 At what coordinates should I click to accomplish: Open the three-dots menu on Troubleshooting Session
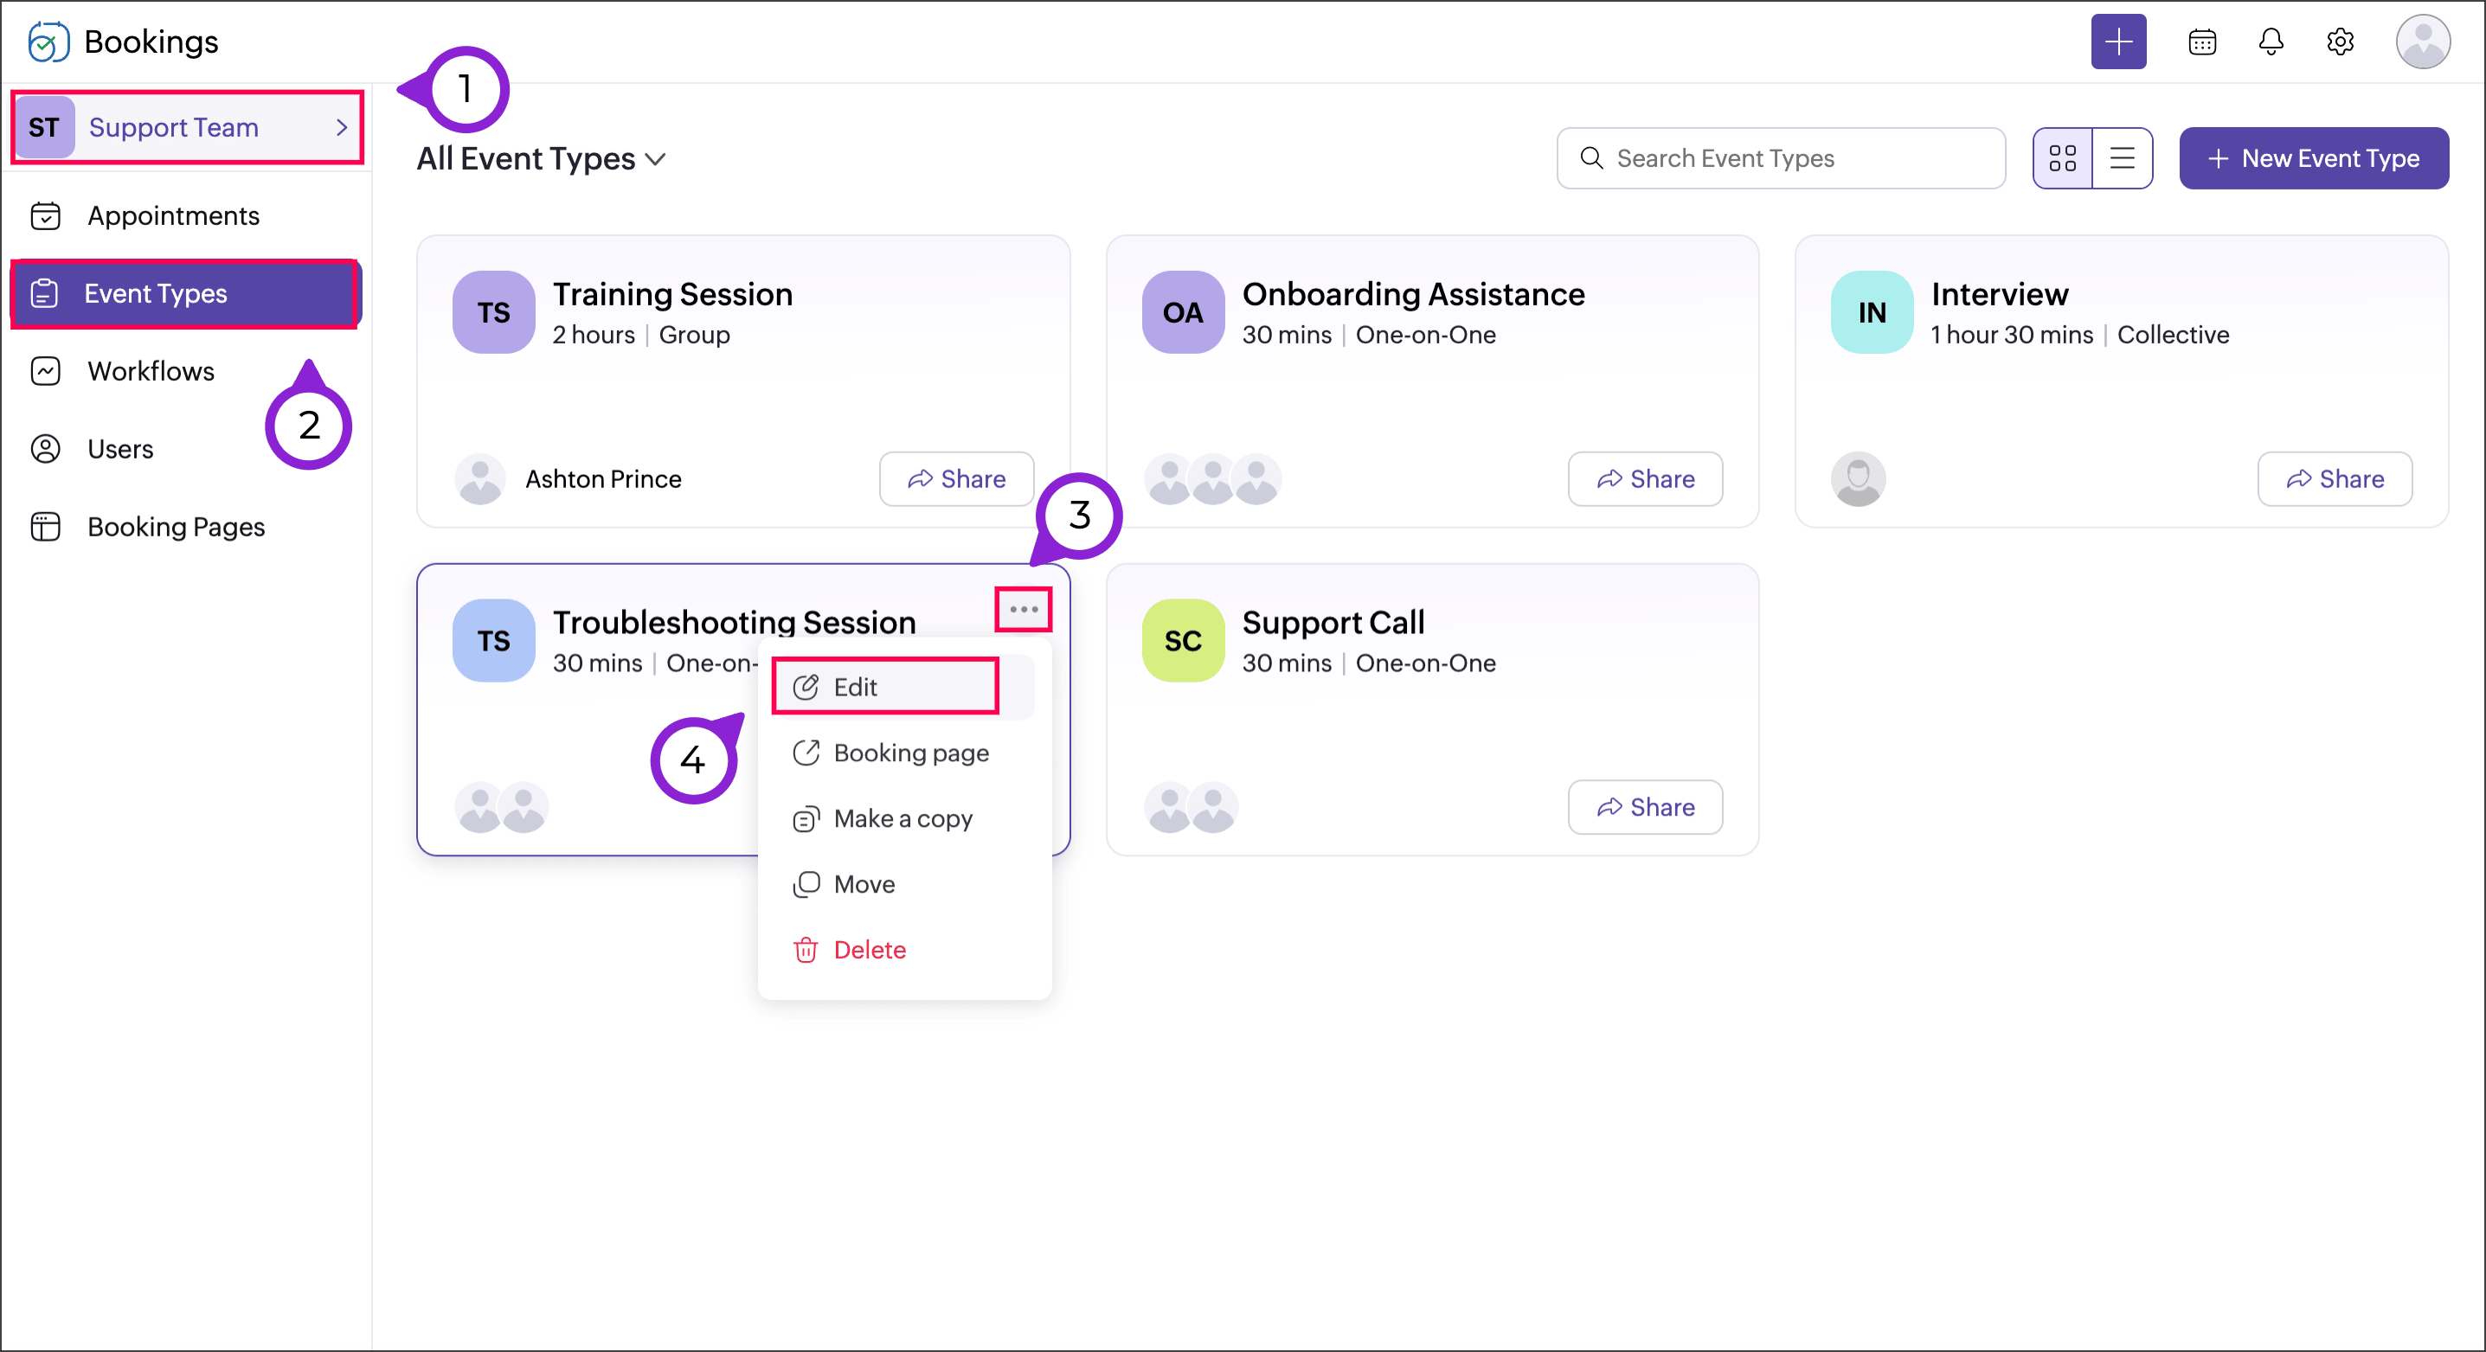click(1023, 609)
